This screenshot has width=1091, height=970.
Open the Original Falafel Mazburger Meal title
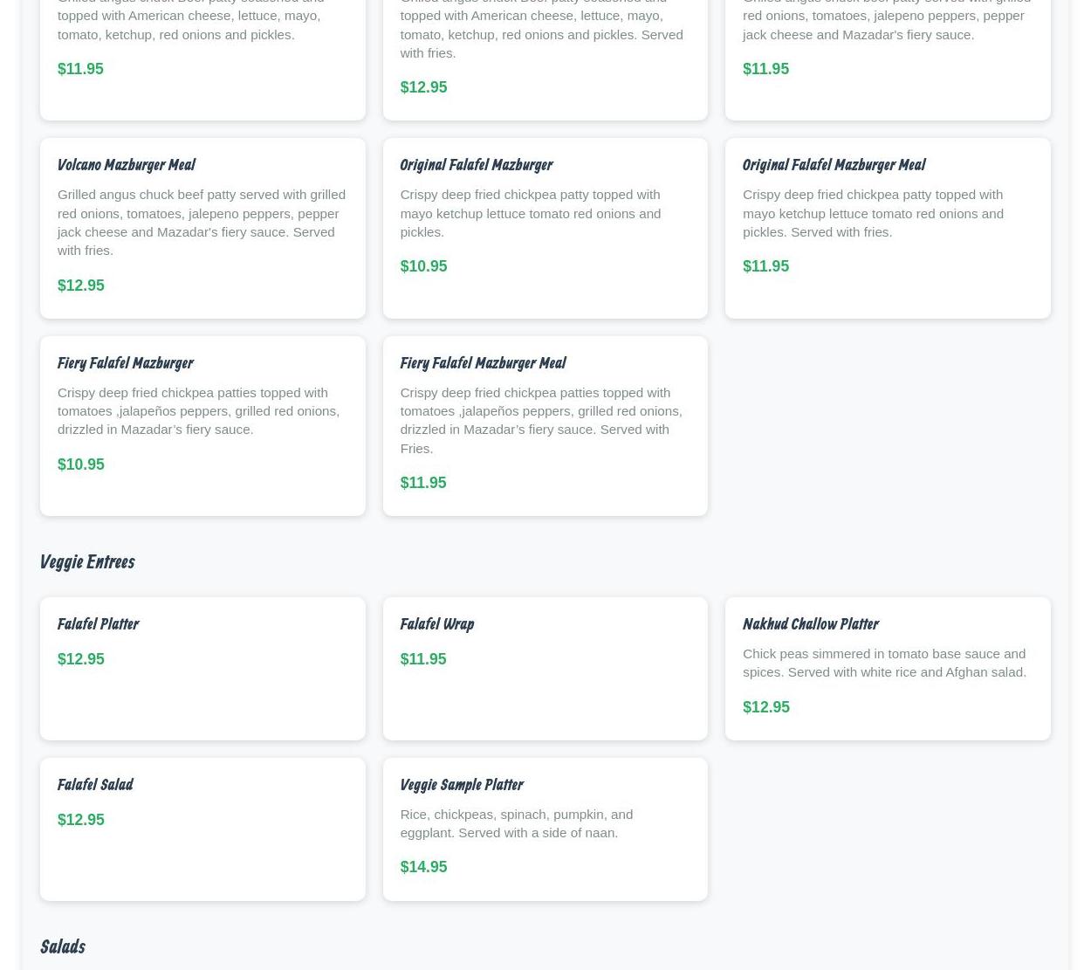point(834,165)
